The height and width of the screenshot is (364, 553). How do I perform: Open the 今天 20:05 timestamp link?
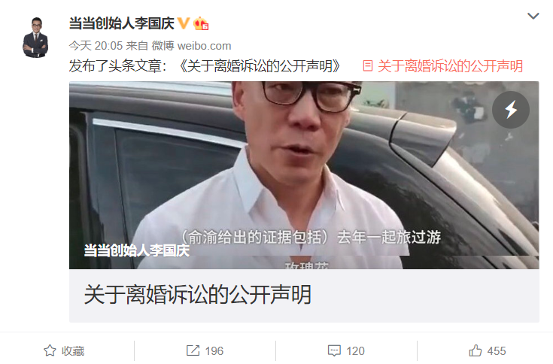pos(96,46)
